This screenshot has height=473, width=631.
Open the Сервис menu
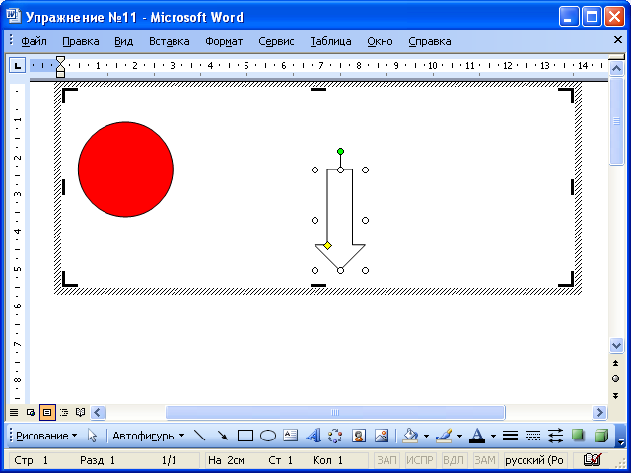click(276, 41)
